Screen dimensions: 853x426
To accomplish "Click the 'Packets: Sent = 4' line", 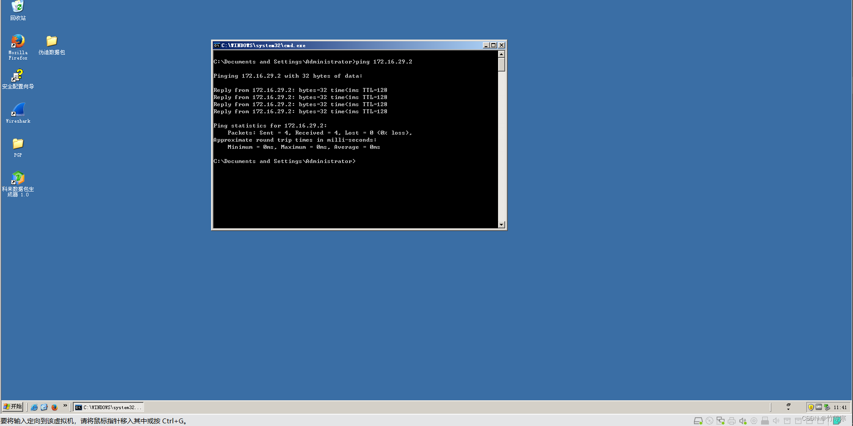I will point(320,133).
